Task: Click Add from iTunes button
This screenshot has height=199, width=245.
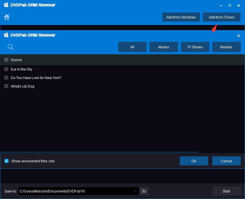Action: coord(221,17)
